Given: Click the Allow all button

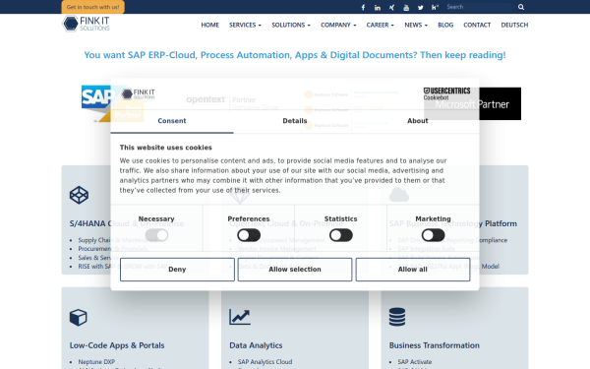Looking at the screenshot, I should [x=413, y=270].
